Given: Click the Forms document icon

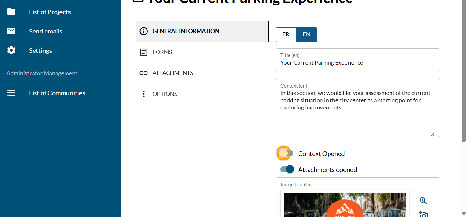Looking at the screenshot, I should click(x=143, y=52).
